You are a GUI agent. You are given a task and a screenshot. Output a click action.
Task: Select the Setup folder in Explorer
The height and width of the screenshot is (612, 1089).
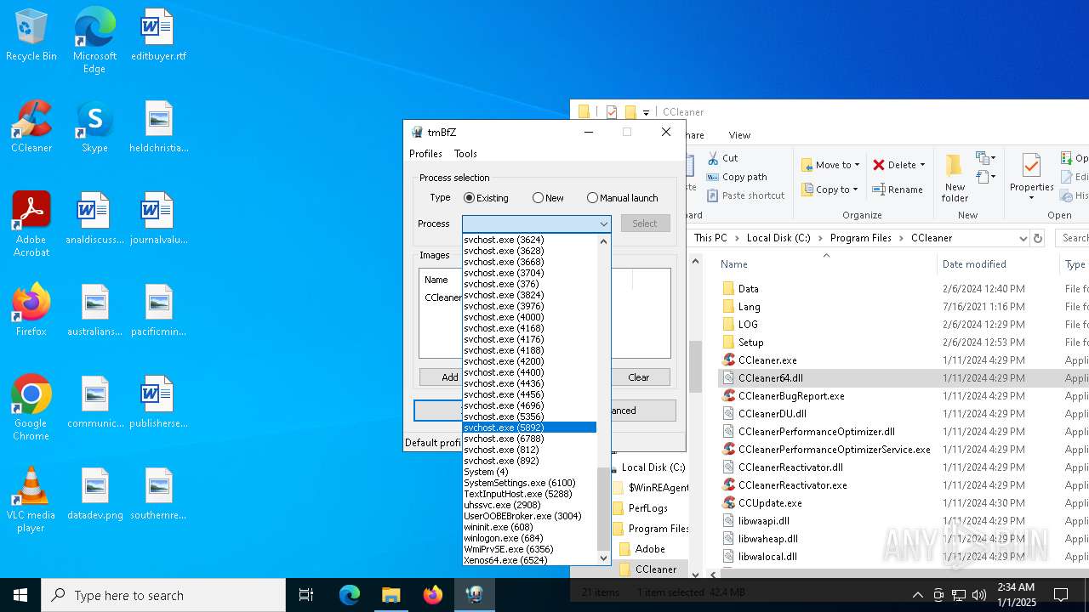750,343
